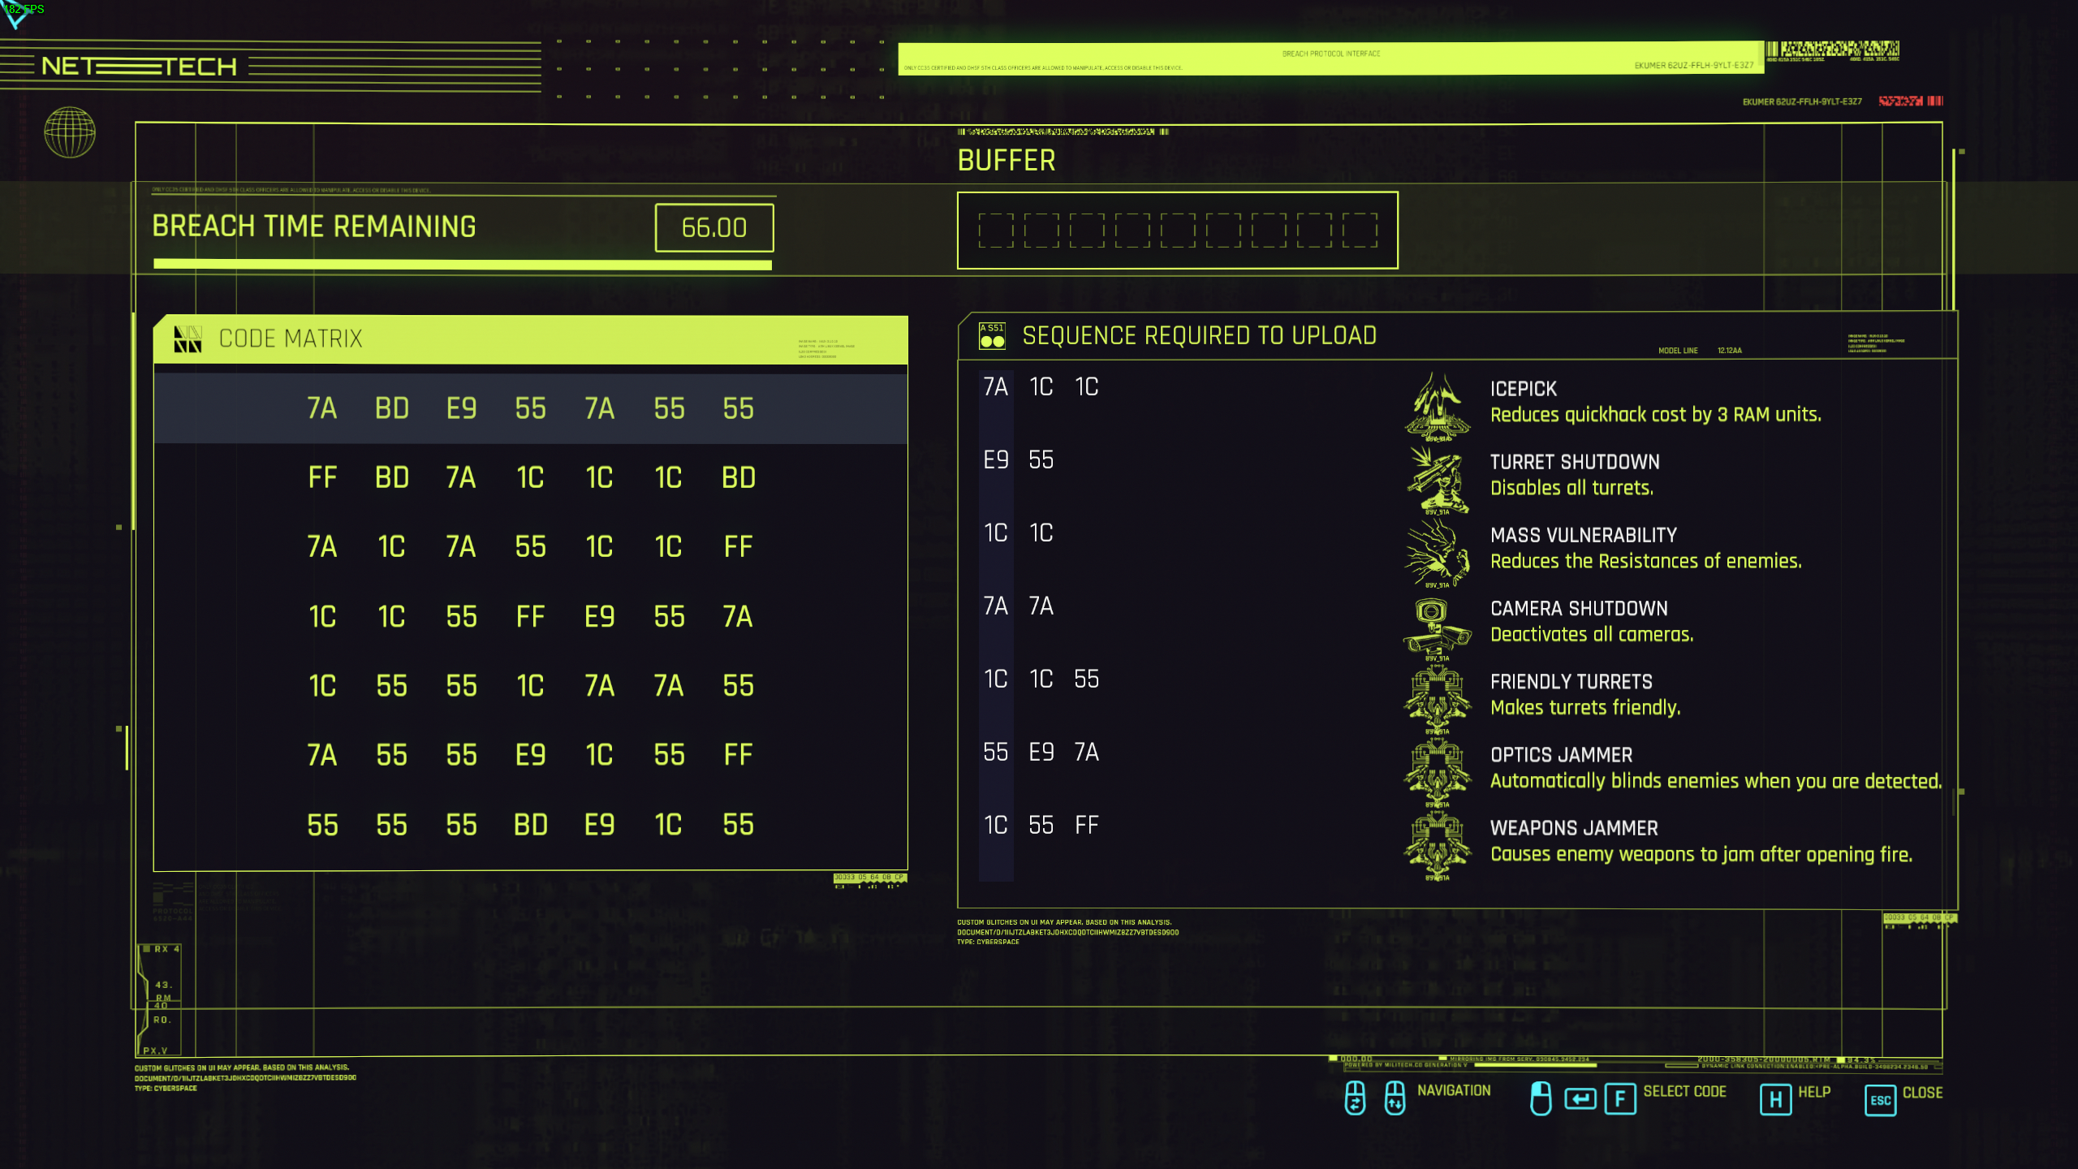Screen dimensions: 2078x1169
Task: Click the F key Select Code icon
Action: (x=1620, y=1099)
